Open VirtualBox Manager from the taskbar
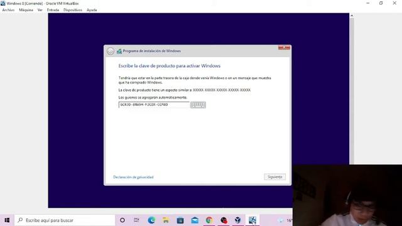This screenshot has height=226, width=402. tap(238, 220)
